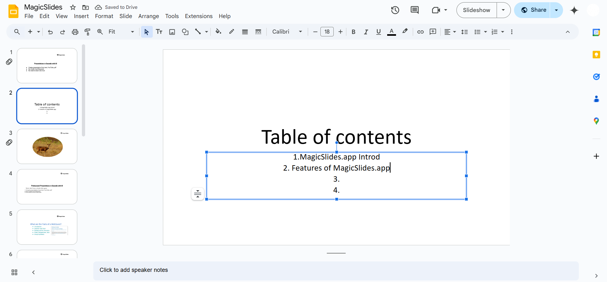Start the Slideshow
This screenshot has width=607, height=282.
[476, 10]
